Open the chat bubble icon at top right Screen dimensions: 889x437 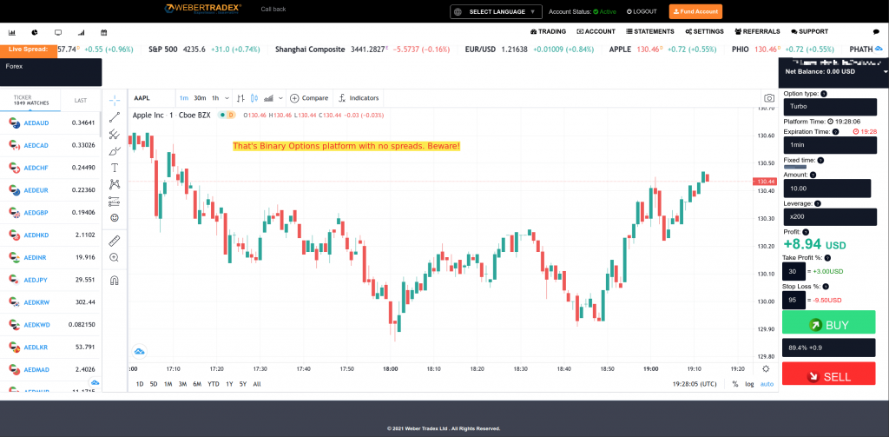coord(876,32)
